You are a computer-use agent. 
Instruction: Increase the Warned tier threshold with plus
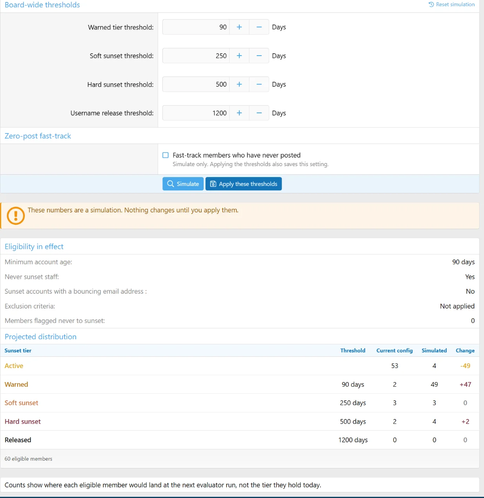[239, 27]
